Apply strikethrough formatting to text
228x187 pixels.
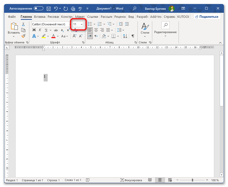point(56,30)
